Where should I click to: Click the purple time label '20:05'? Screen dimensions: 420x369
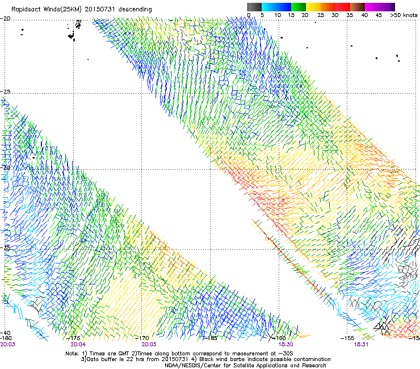[x=149, y=345]
